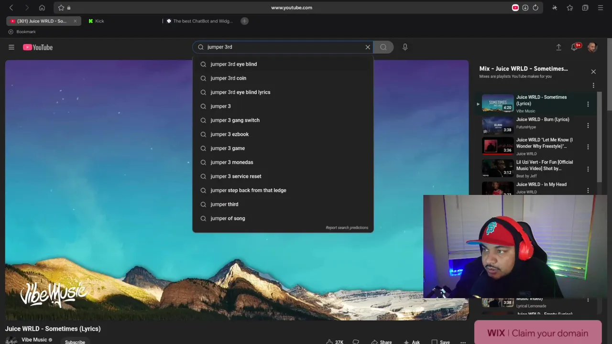Open the browser downloads icon
This screenshot has height=344, width=612.
[525, 8]
